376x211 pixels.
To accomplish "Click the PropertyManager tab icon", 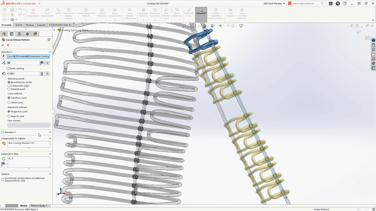I will coord(12,34).
